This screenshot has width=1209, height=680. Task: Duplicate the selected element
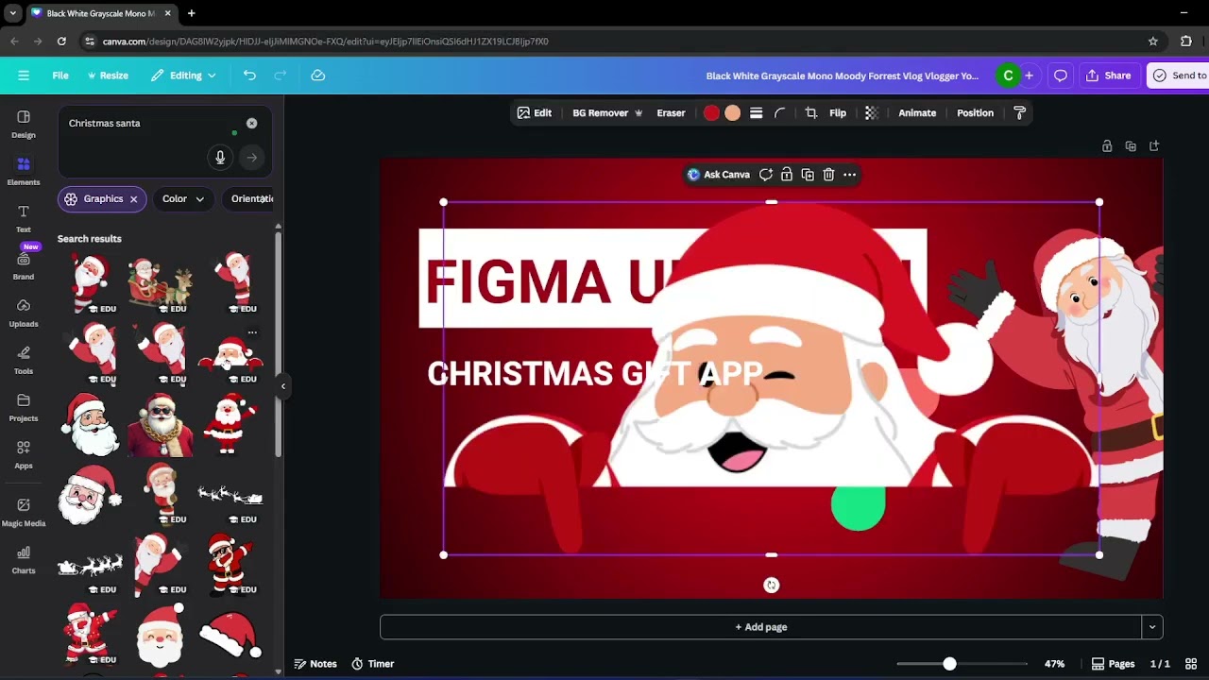point(808,175)
